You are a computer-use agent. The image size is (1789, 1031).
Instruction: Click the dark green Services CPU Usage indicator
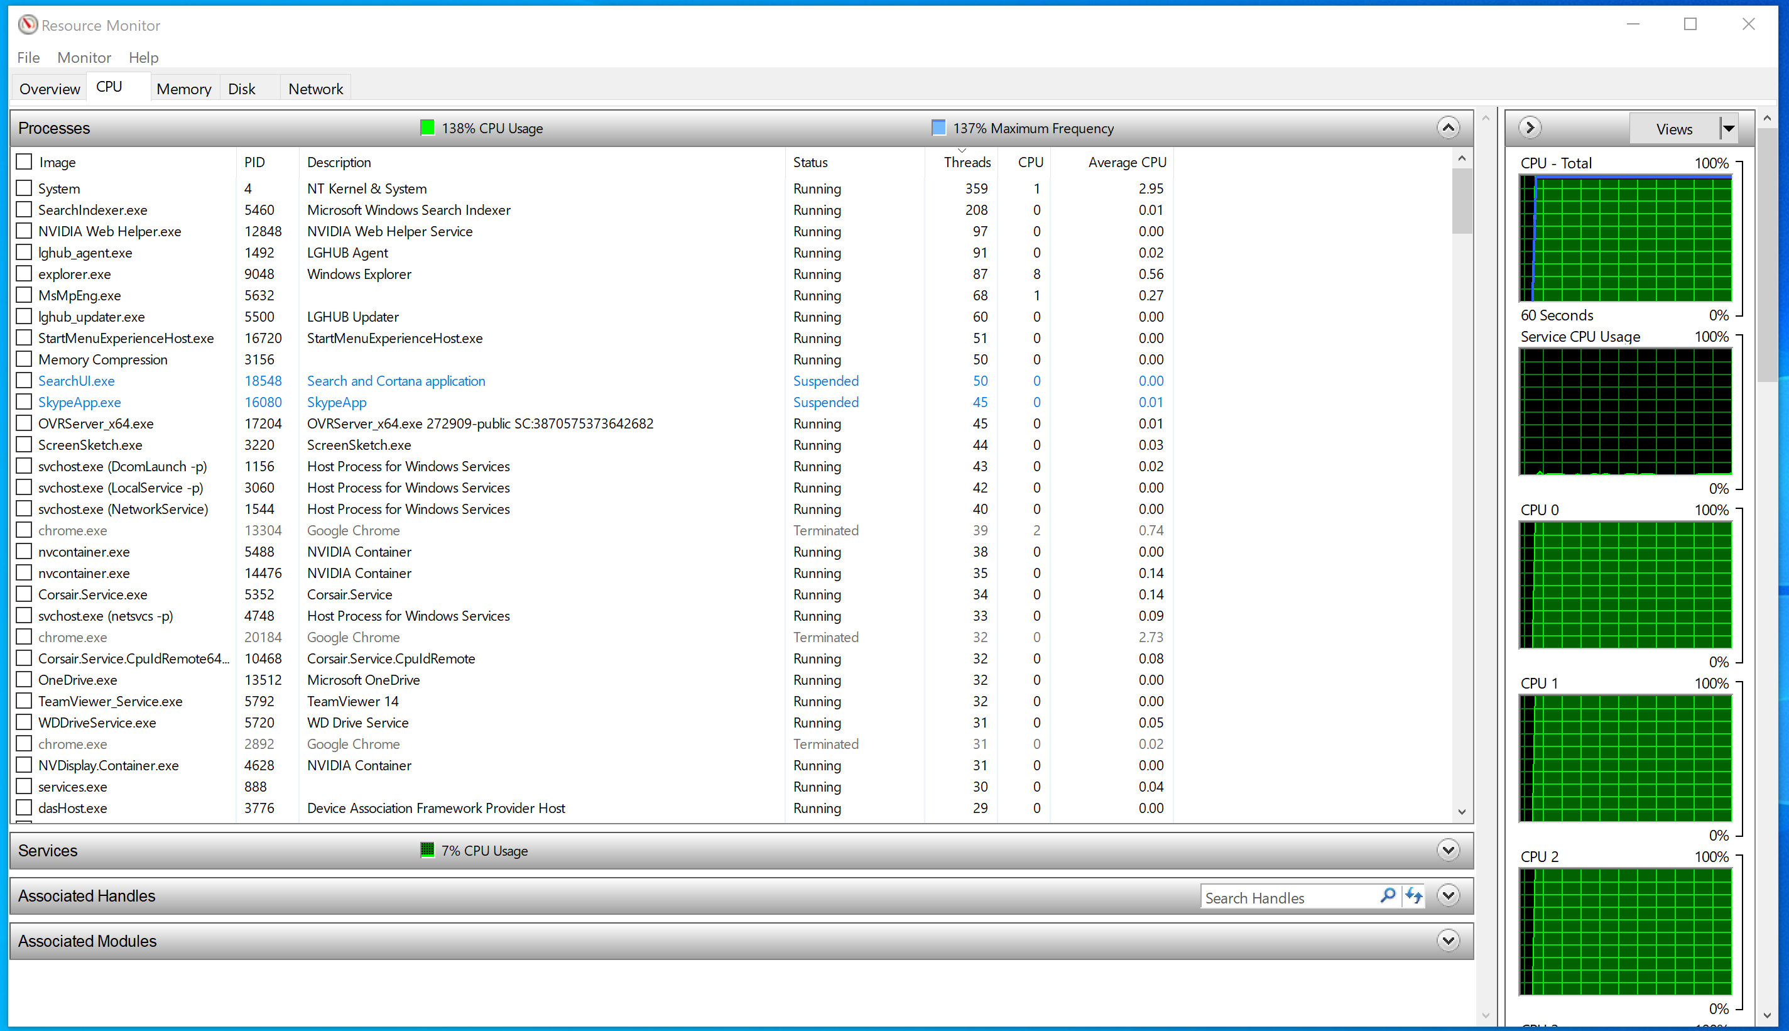(x=427, y=849)
